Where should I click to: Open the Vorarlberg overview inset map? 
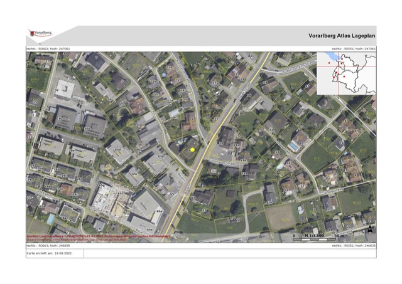click(346, 73)
